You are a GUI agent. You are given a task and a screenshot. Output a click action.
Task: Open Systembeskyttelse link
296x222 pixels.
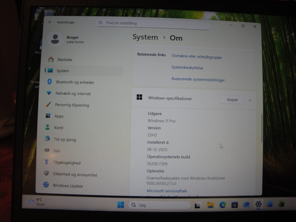click(x=187, y=68)
